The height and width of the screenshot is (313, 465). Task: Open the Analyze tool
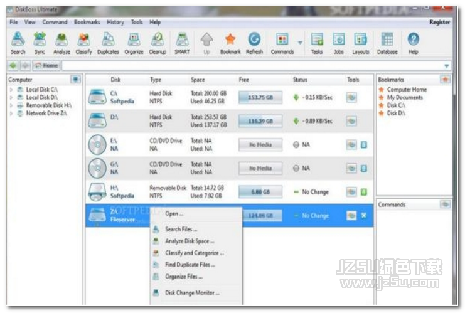click(61, 43)
